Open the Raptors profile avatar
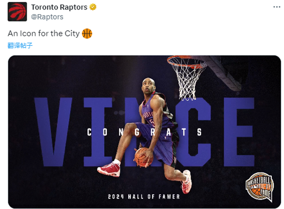Image resolution: width=284 pixels, height=209 pixels. pyautogui.click(x=17, y=11)
